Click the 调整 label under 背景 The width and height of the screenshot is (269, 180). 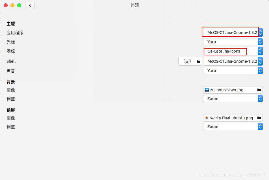click(11, 99)
